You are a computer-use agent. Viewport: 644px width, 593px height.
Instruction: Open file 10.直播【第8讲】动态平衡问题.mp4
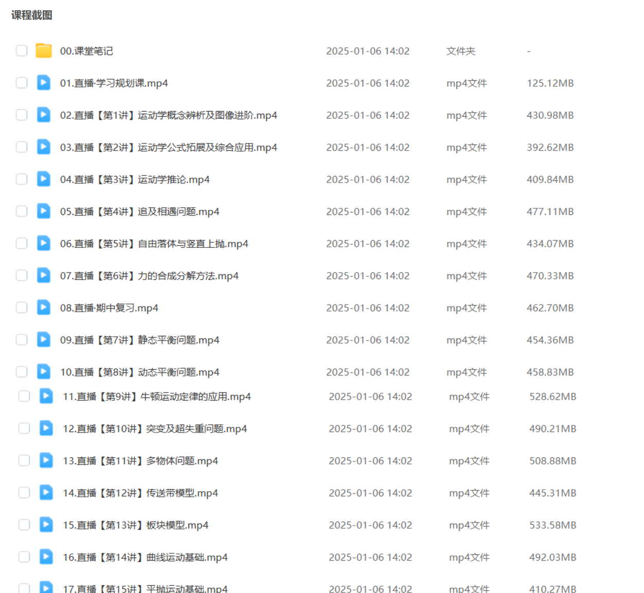pos(139,372)
